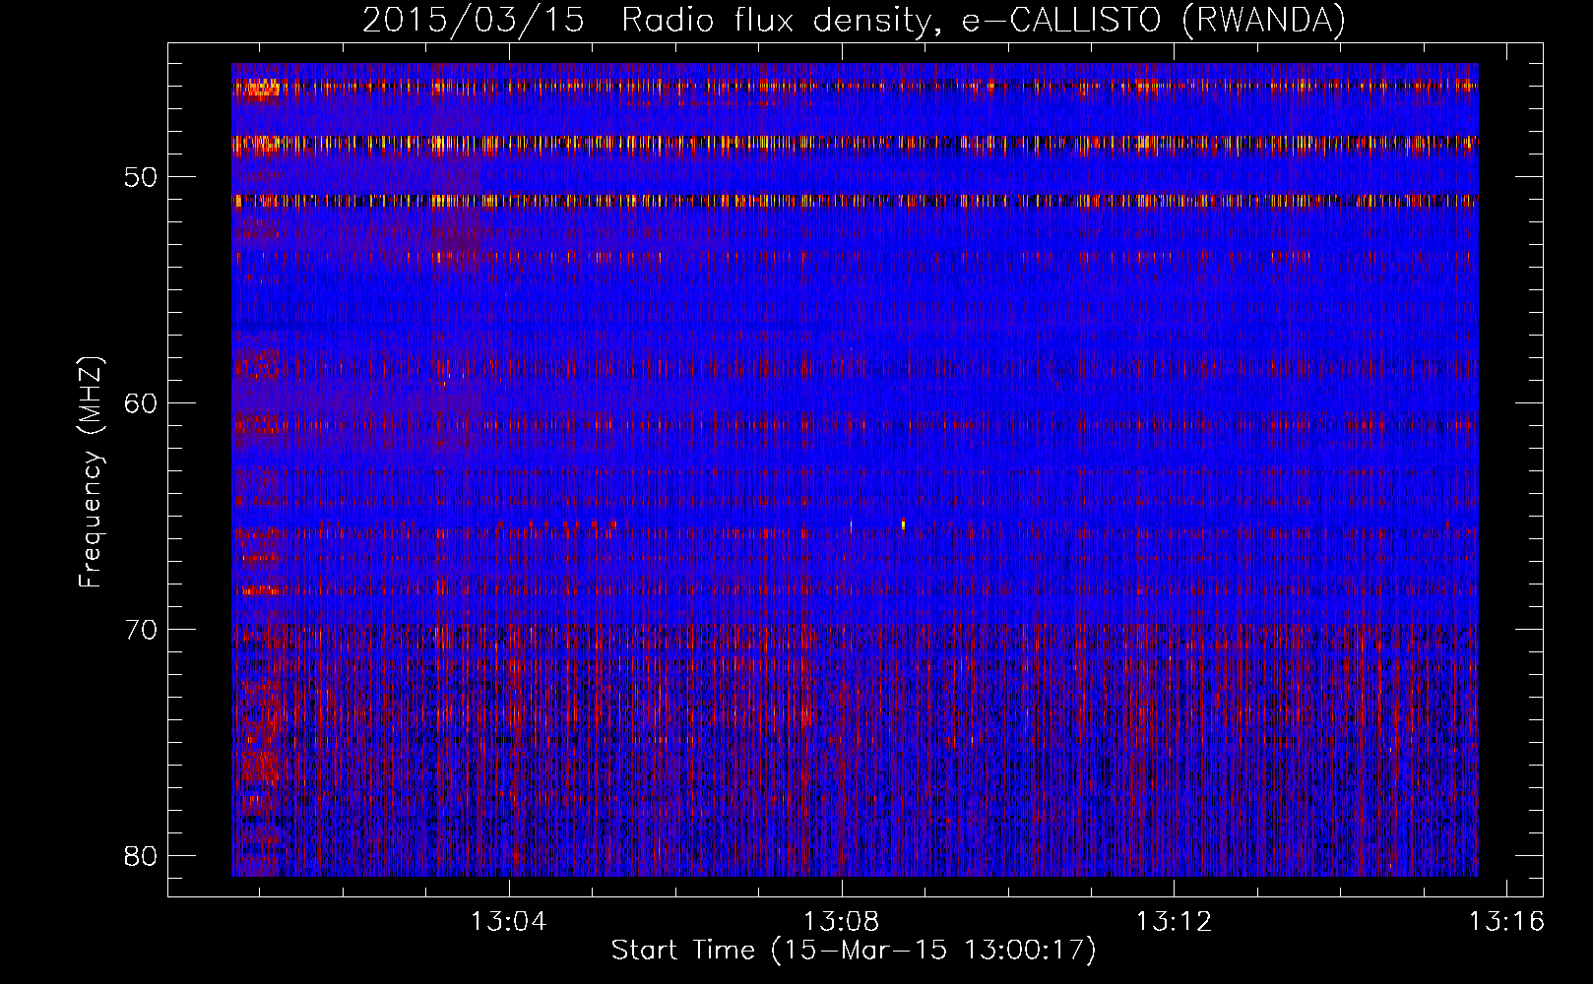Click the 70 frequency tick label
Image resolution: width=1593 pixels, height=984 pixels.
(x=141, y=629)
